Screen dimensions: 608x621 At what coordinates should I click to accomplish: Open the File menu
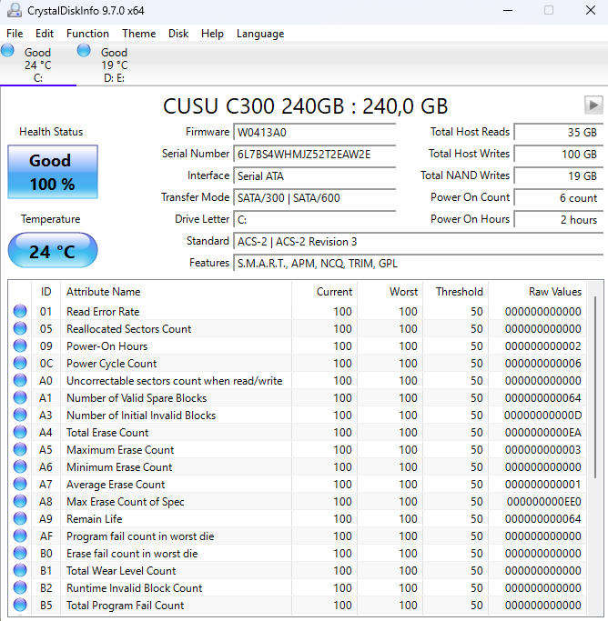tap(15, 34)
